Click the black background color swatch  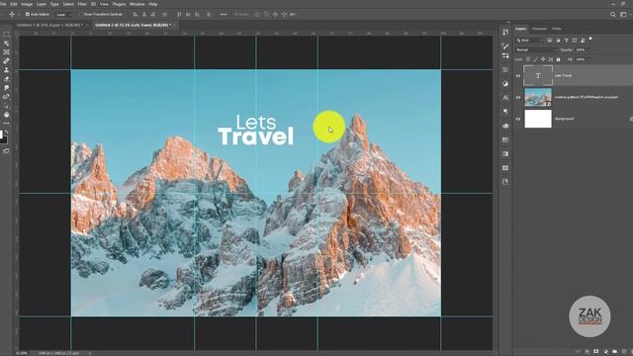click(x=4, y=140)
